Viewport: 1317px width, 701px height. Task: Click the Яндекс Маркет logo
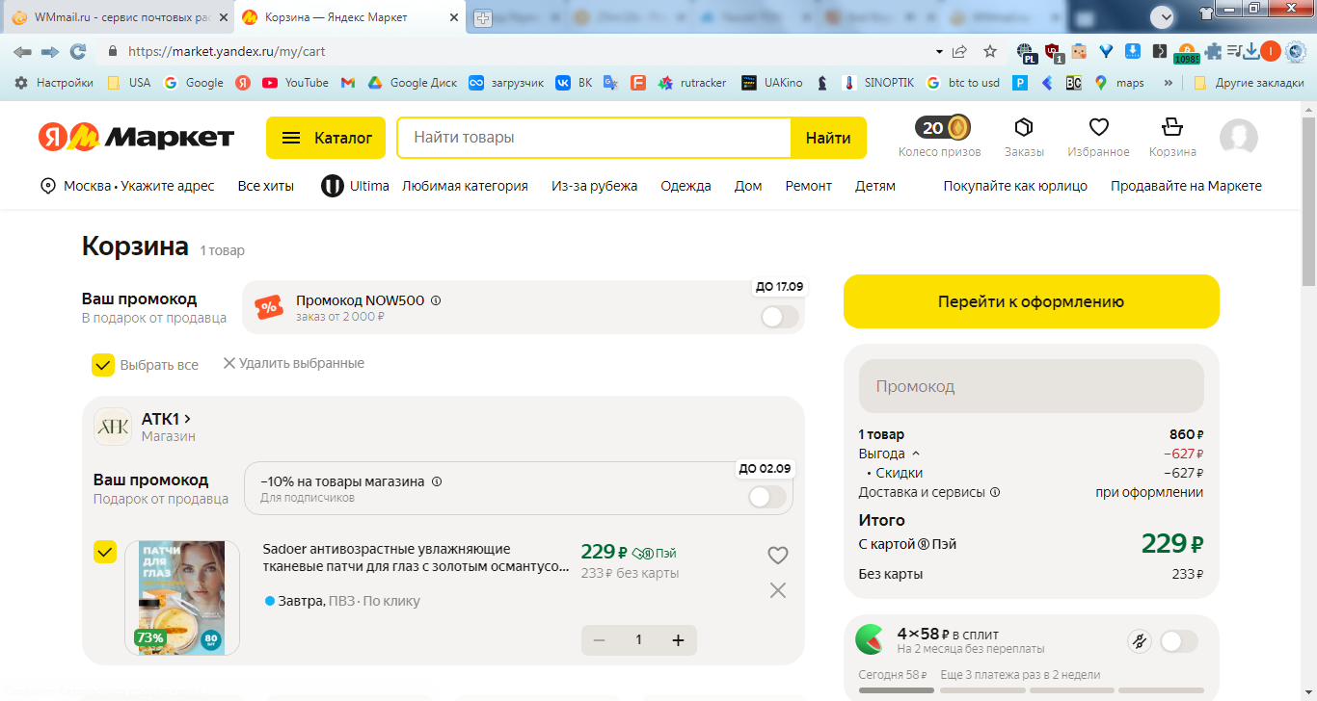(x=136, y=137)
